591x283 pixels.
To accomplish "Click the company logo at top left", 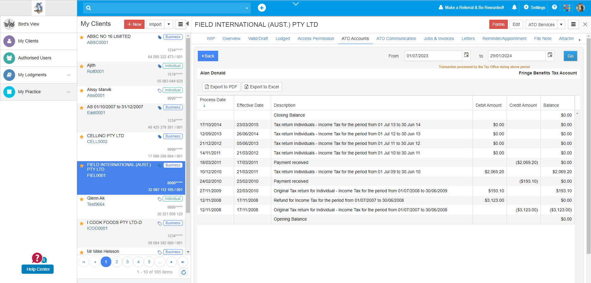I will (39, 8).
